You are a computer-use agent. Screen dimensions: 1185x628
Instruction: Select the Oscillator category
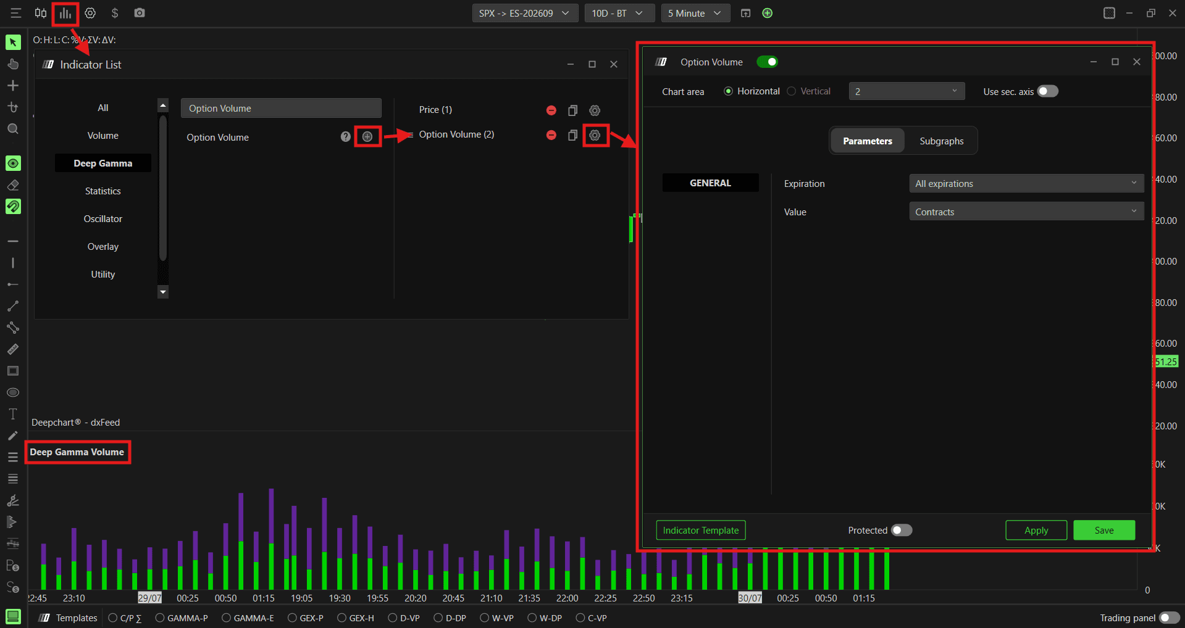(x=103, y=218)
